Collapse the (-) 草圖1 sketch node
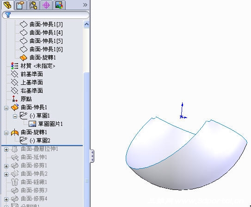Screen dimensions: 251x207 pos(15,116)
